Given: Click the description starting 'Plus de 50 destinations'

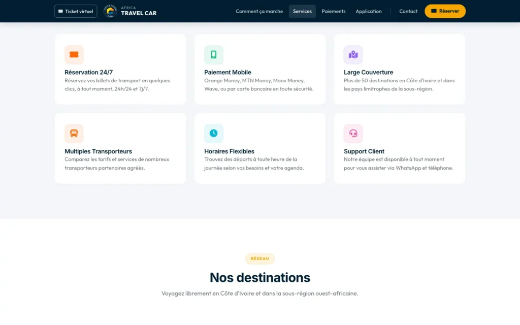Looking at the screenshot, I should pyautogui.click(x=399, y=85).
